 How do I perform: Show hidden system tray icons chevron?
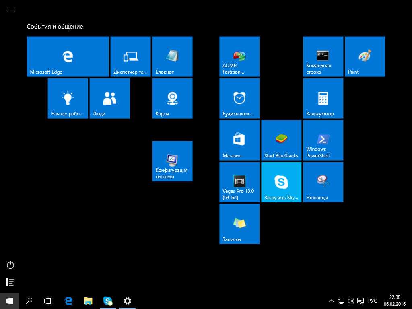pyautogui.click(x=331, y=301)
